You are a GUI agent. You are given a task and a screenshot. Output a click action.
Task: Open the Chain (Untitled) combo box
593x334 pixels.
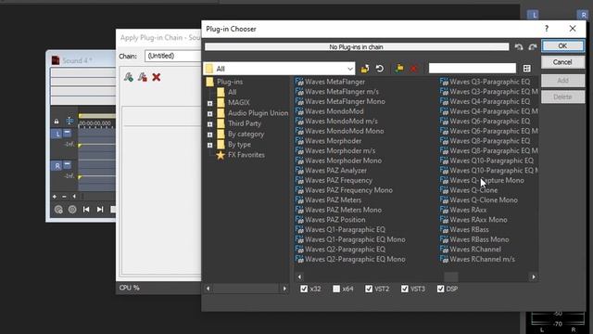[x=173, y=56]
